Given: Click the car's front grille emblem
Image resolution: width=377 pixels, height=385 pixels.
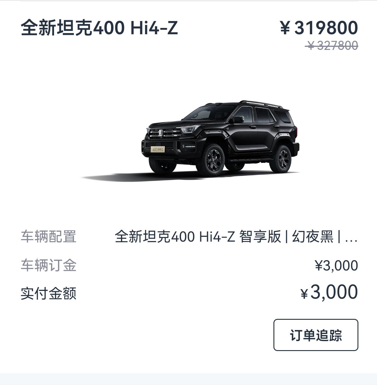Looking at the screenshot, I should 161,133.
